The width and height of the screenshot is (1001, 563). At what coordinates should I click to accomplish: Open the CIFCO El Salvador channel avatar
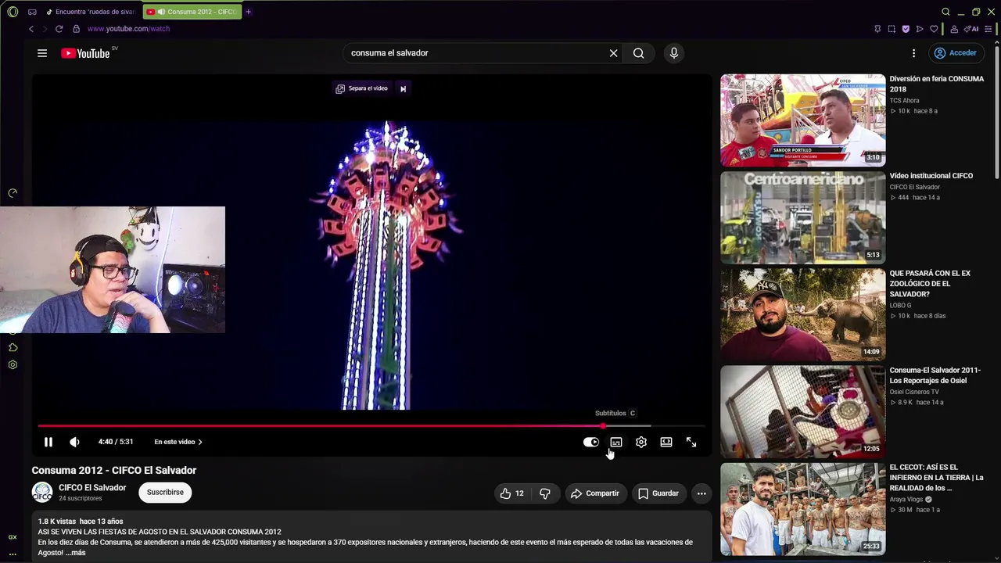(x=42, y=493)
